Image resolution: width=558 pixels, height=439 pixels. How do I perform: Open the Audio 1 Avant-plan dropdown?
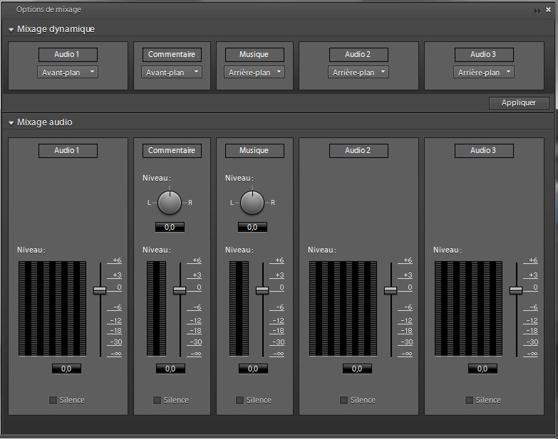click(68, 72)
